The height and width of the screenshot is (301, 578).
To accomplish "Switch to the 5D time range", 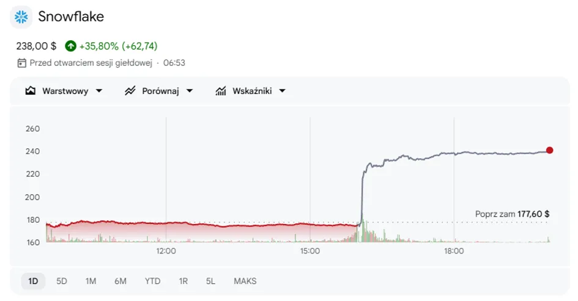I will pos(62,281).
